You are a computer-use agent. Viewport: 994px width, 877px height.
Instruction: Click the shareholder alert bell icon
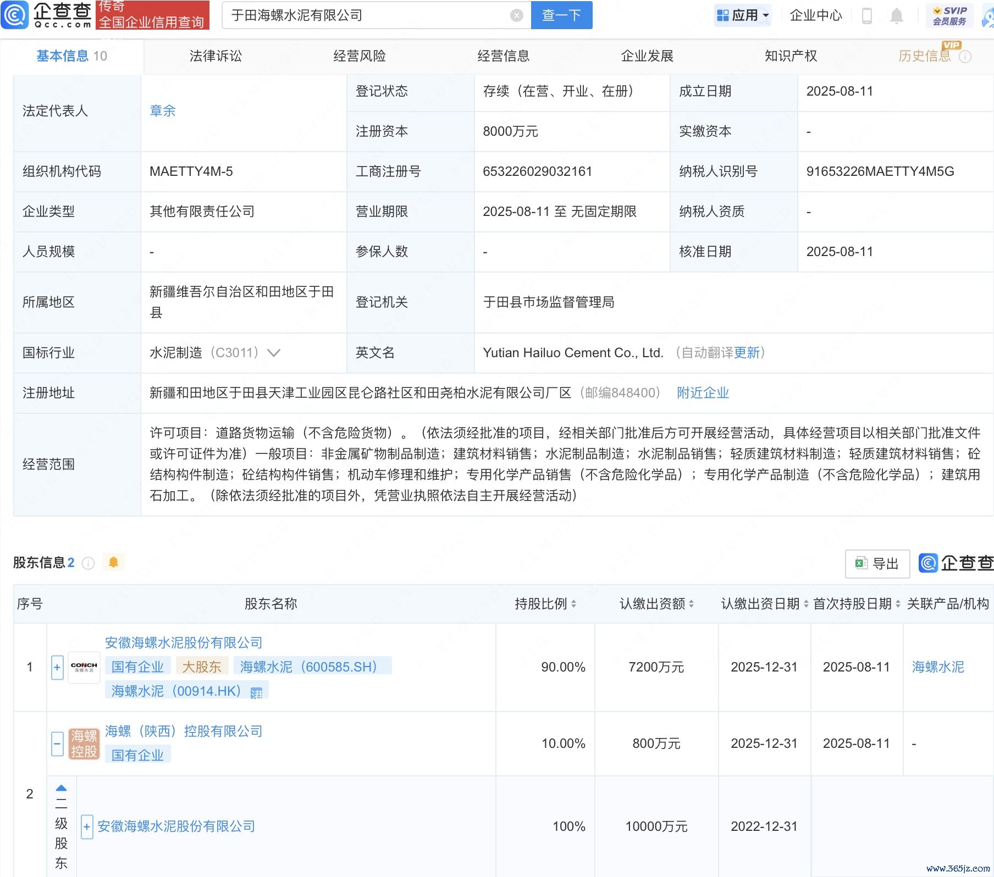[113, 562]
